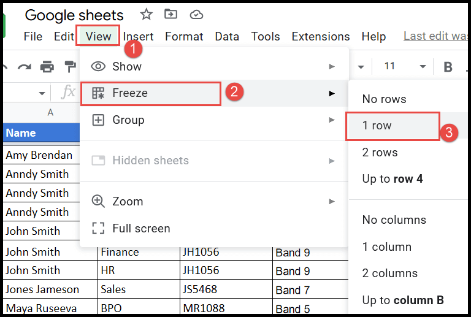Select the Finance cell
The image size is (471, 317).
pyautogui.click(x=139, y=252)
